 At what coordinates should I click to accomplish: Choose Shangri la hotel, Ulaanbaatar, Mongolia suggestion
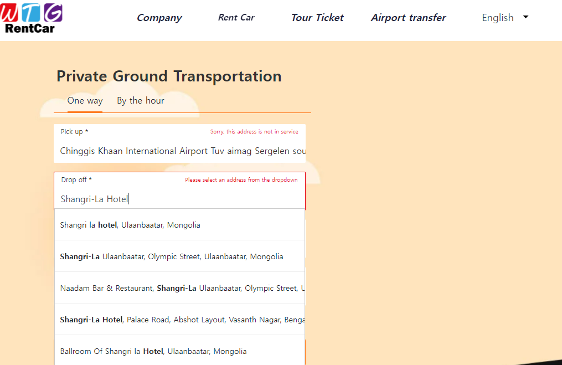point(179,225)
